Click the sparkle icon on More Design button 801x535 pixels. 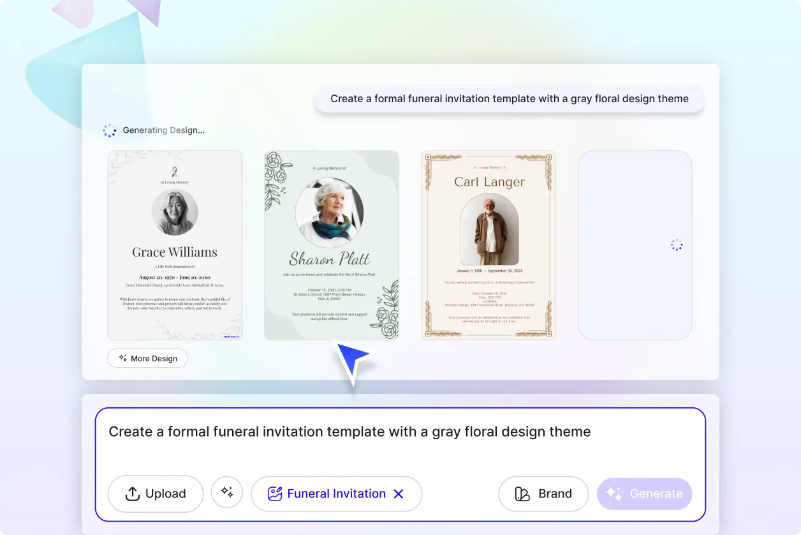121,358
